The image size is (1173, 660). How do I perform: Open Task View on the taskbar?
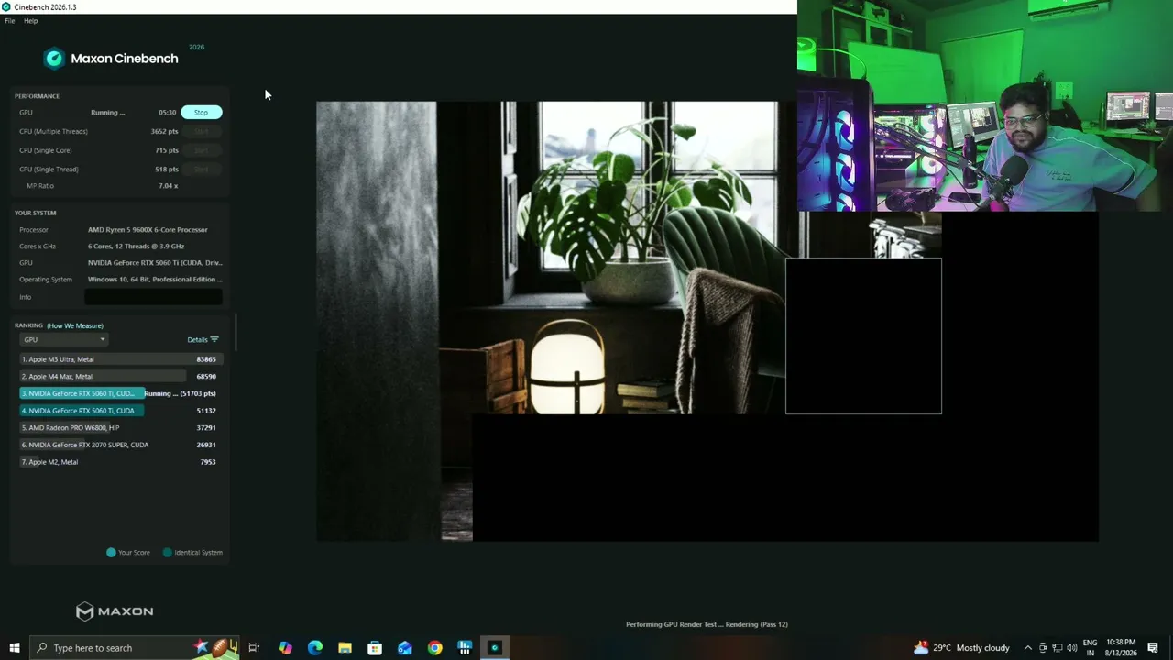(x=254, y=648)
